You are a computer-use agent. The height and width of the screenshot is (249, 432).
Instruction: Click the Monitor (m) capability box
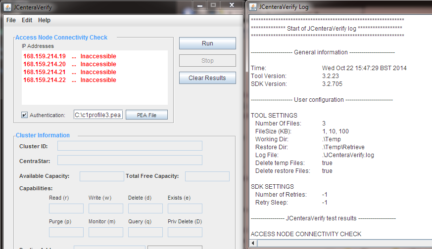[106, 232]
